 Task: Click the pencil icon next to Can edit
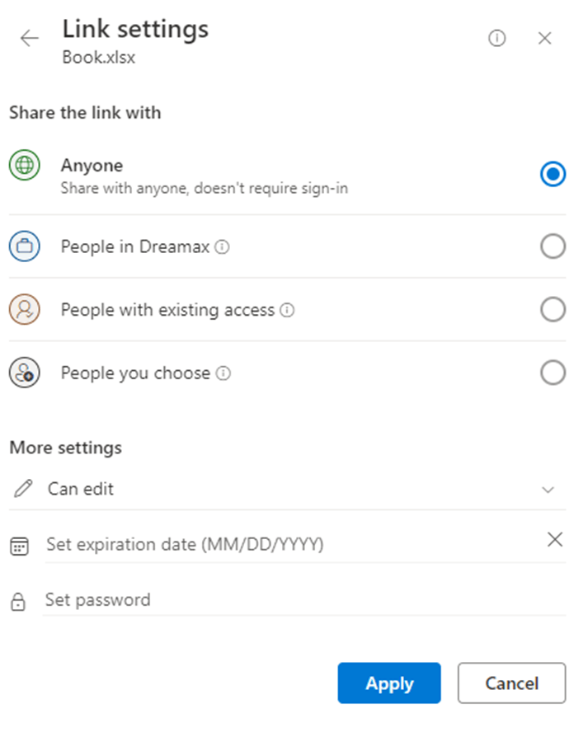23,489
